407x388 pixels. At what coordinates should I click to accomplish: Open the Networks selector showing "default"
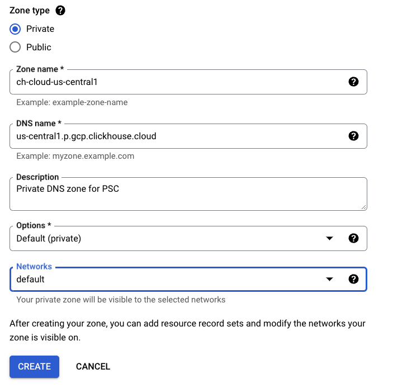point(168,280)
